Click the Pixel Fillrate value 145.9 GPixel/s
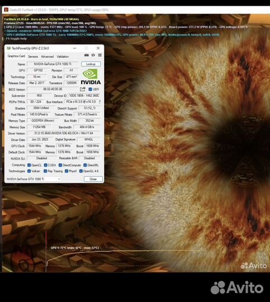Screen dimensions: 270x302 tap(39, 115)
